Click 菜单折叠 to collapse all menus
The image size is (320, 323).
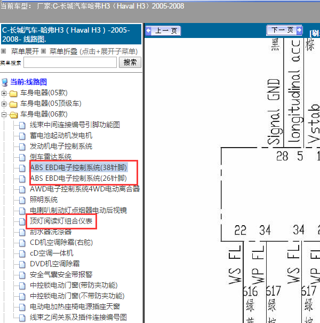coord(63,51)
